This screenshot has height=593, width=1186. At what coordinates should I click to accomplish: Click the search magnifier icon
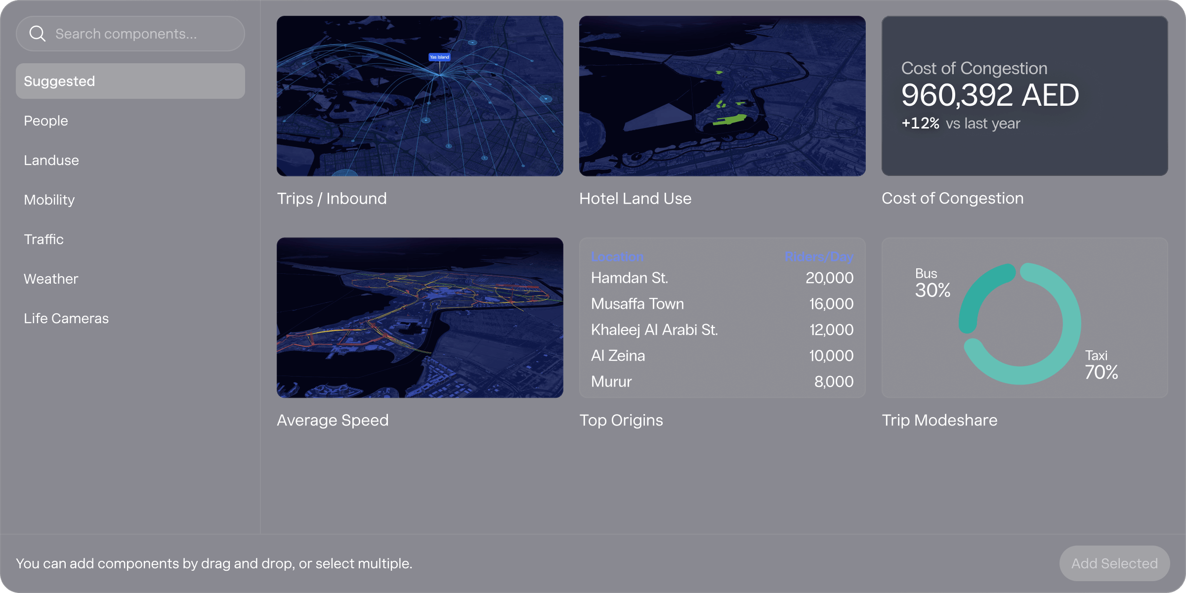point(38,34)
